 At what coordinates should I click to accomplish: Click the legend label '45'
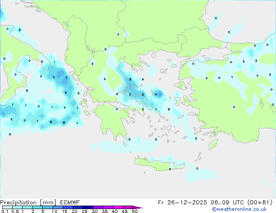[125, 211]
